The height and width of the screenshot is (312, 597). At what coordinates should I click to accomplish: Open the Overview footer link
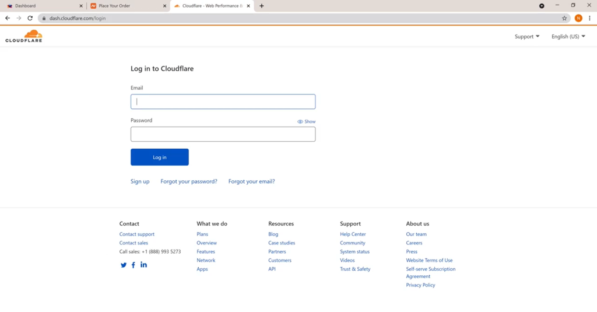point(207,243)
